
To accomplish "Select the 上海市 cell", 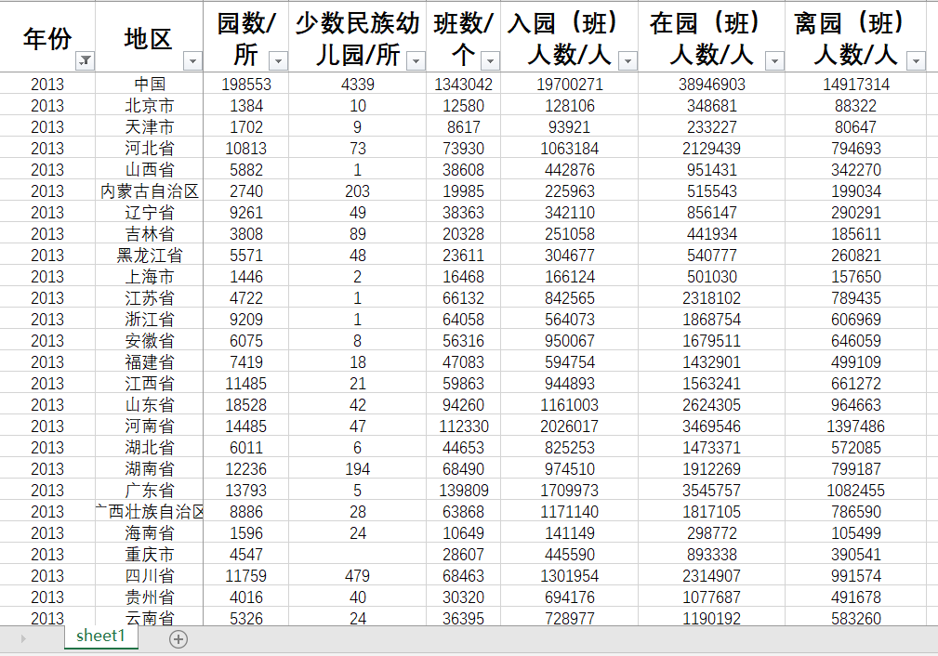I will [149, 277].
